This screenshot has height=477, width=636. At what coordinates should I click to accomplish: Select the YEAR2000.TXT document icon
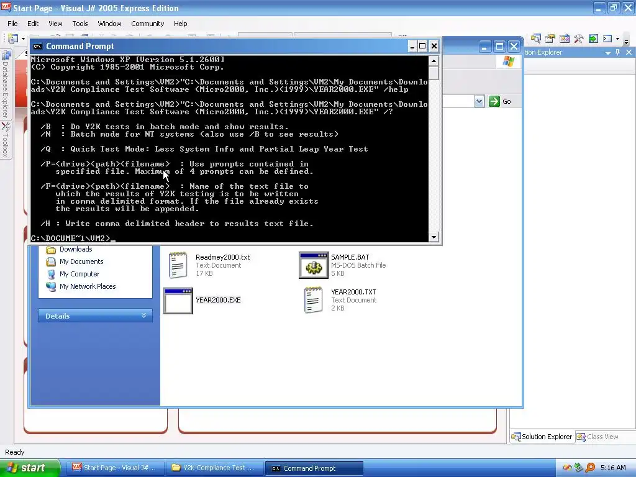coord(313,300)
